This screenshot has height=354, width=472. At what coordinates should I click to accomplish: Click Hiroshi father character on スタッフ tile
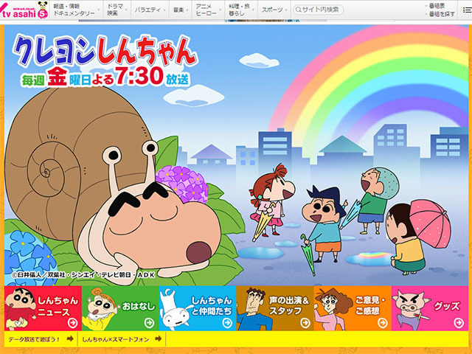pos(253,309)
